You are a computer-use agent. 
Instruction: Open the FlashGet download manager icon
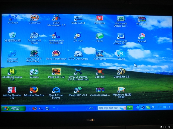(100, 20)
